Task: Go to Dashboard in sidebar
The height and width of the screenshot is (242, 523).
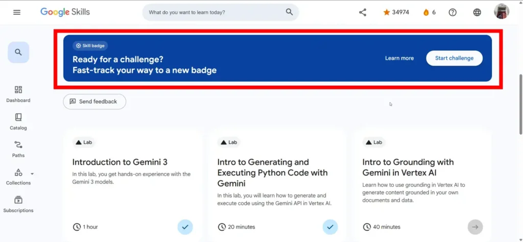Action: pos(18,94)
